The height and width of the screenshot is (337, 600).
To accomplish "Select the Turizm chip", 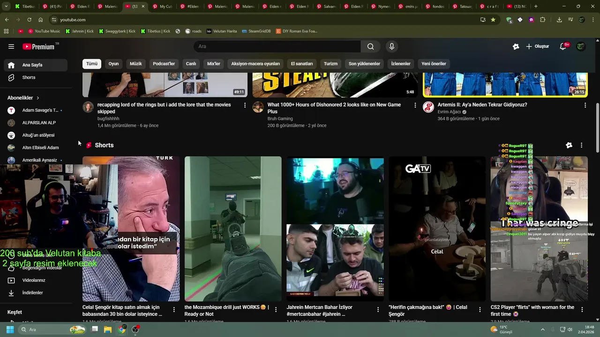I will click(330, 64).
